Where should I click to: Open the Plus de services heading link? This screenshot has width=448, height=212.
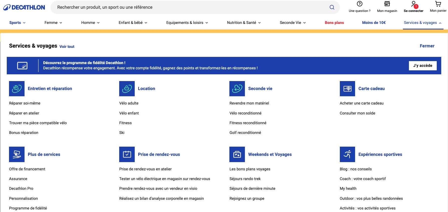tap(44, 154)
